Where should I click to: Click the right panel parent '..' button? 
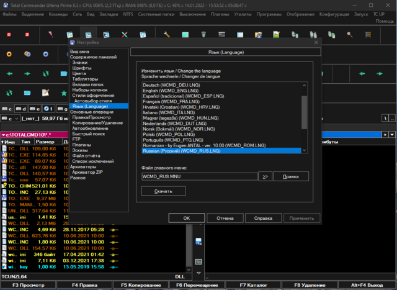click(x=392, y=118)
